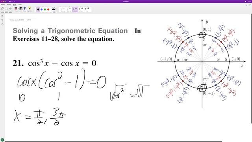
Task: Open the quick access customize arrow
Action: [15, 2]
